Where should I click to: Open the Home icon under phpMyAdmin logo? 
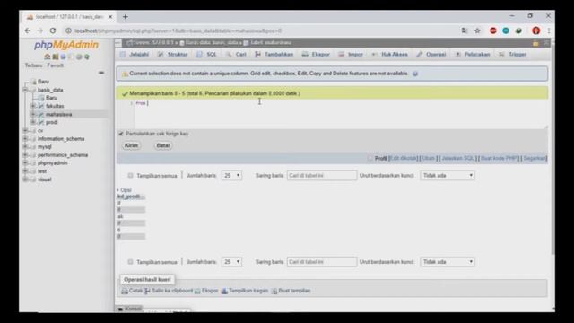point(48,57)
